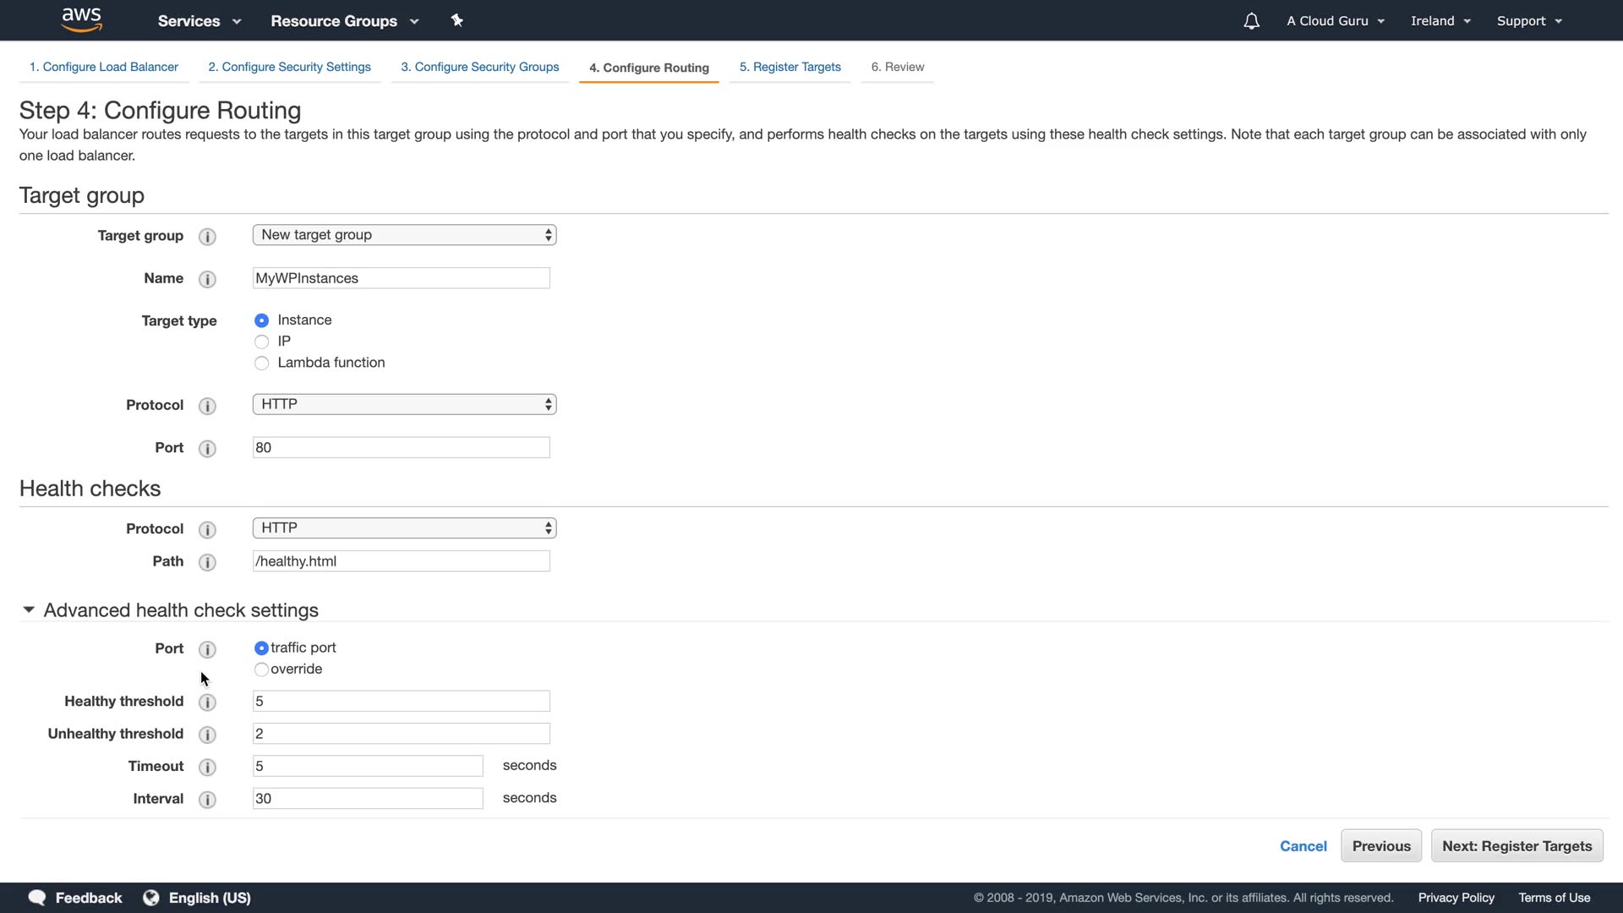The height and width of the screenshot is (913, 1623).
Task: Collapse Advanced health check settings section
Action: (29, 610)
